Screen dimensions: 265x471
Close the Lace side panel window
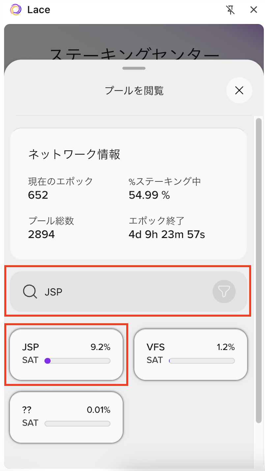click(x=253, y=10)
